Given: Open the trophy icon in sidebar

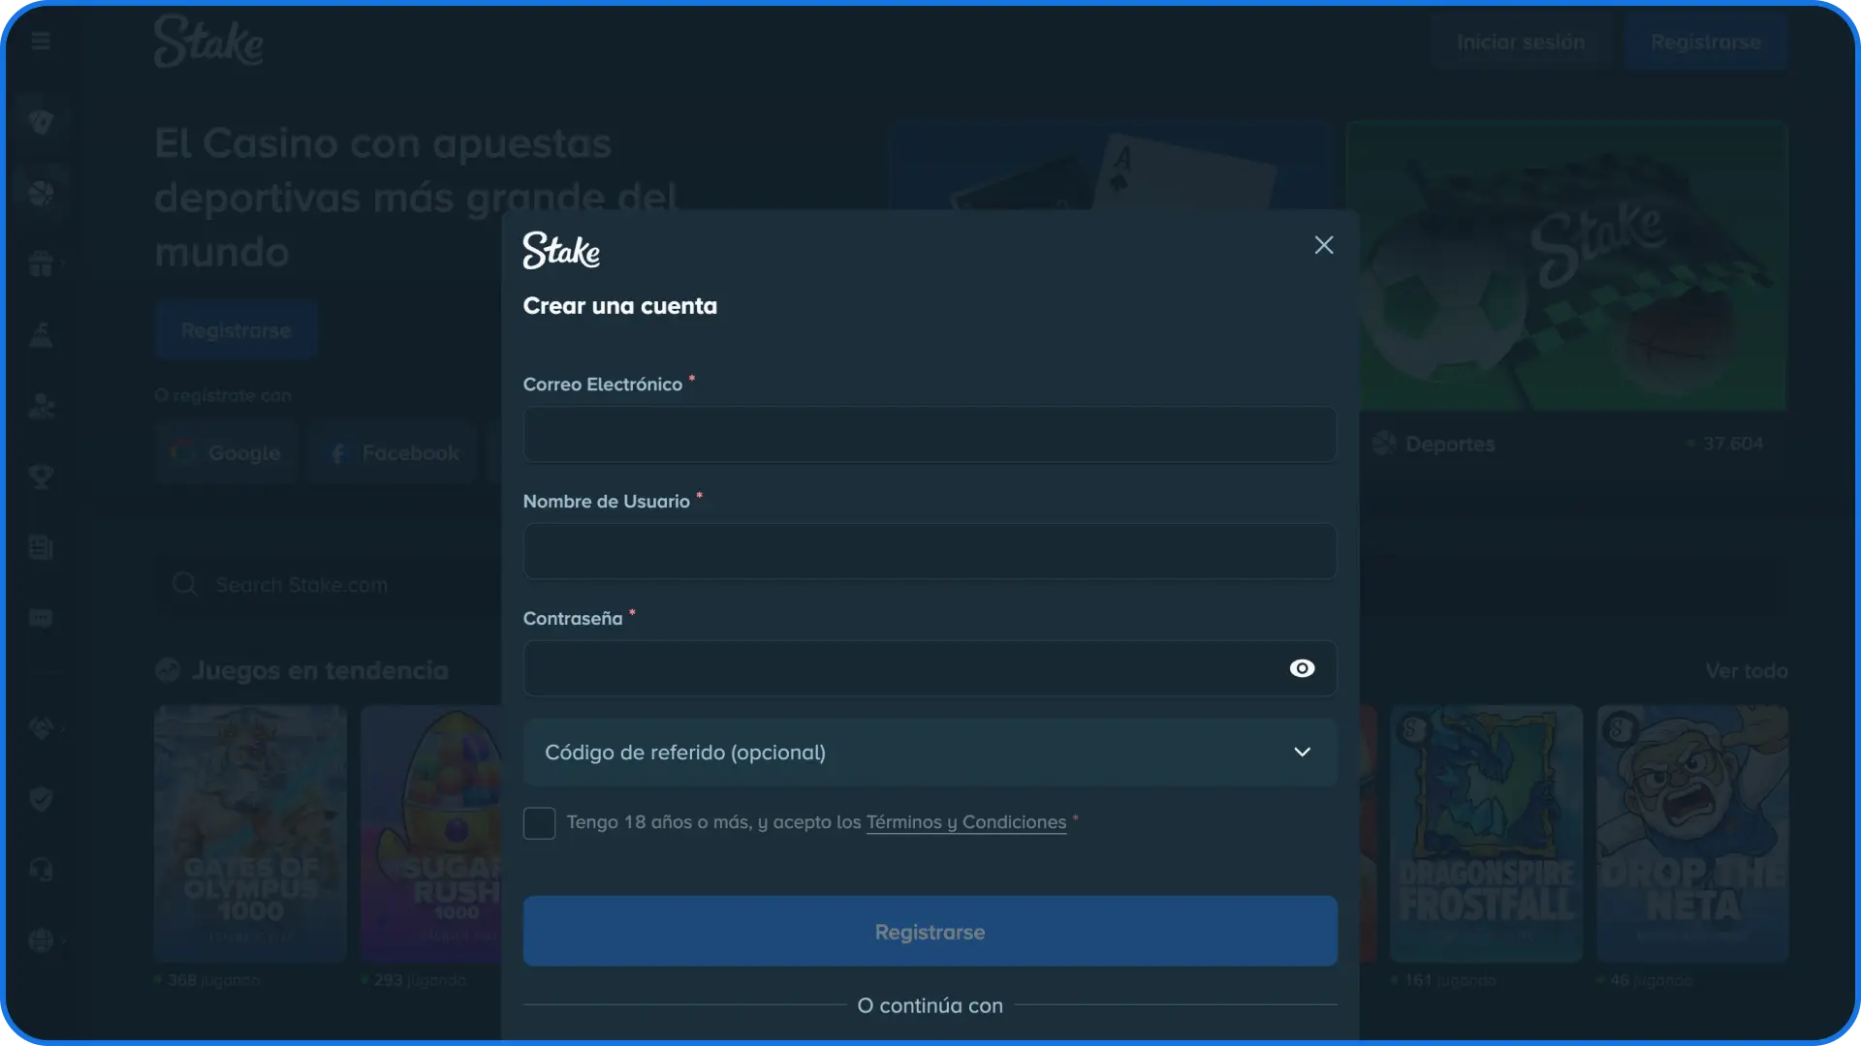Looking at the screenshot, I should pyautogui.click(x=41, y=477).
